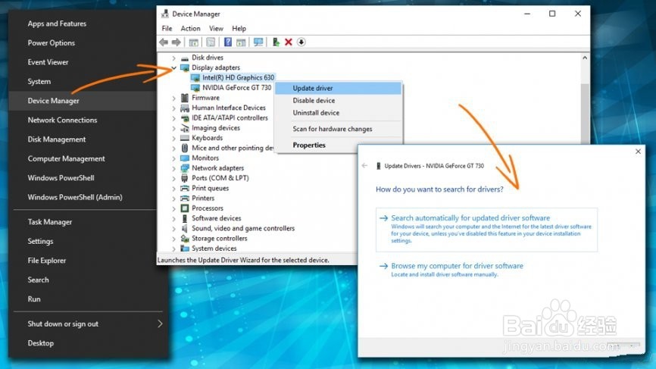Choose Uninstall device in context menu

click(x=338, y=113)
